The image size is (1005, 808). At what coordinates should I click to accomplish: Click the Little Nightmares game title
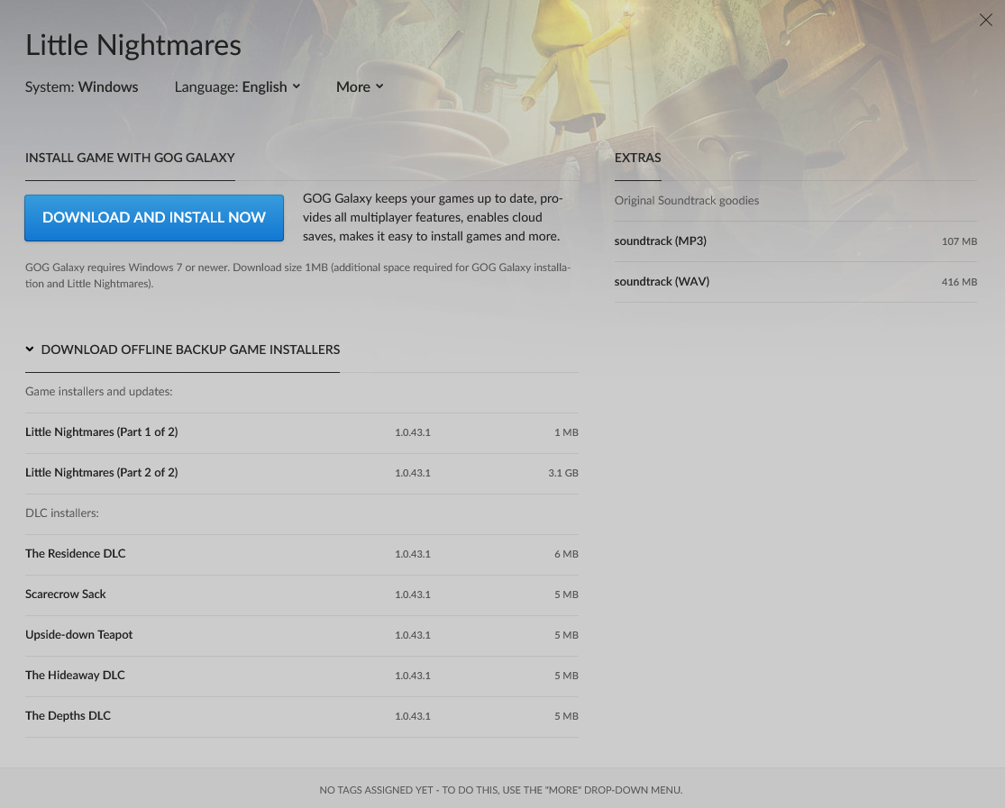133,45
